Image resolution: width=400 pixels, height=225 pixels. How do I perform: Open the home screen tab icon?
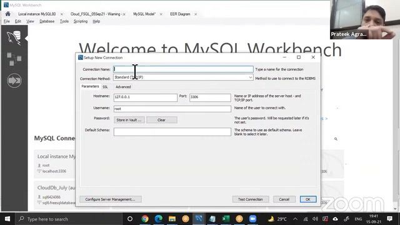tap(7, 14)
